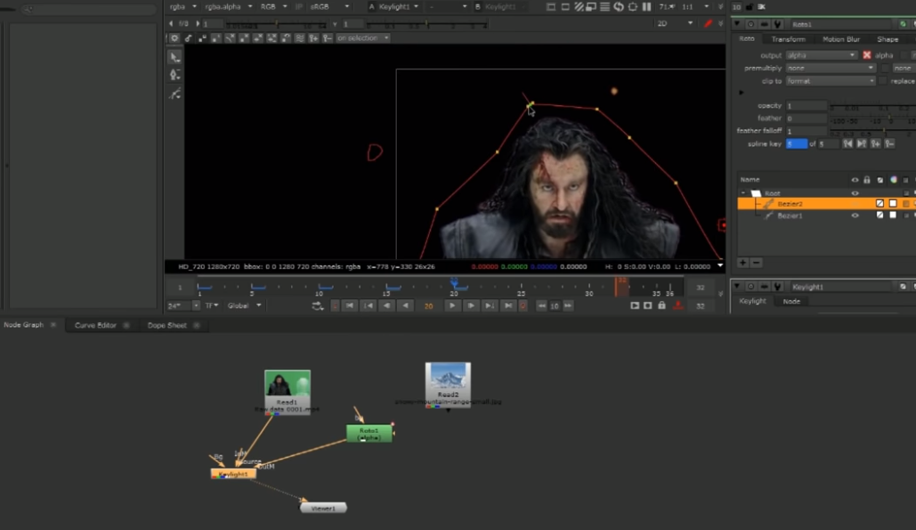Toggle the IP input process button

tap(299, 7)
